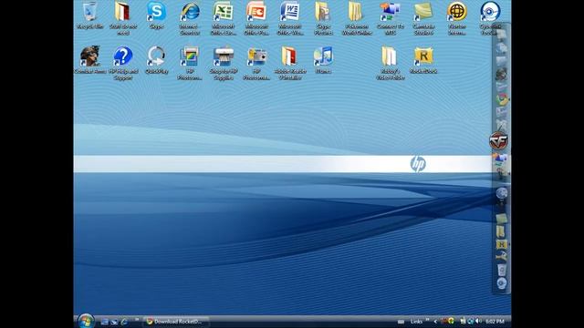Screen dimensions: 584x328
Task: Open the Camtasia Studio desktop shortcut
Action: coord(423,18)
